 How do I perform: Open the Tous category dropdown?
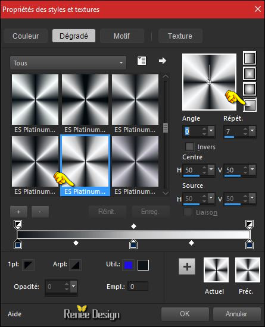pyautogui.click(x=68, y=63)
